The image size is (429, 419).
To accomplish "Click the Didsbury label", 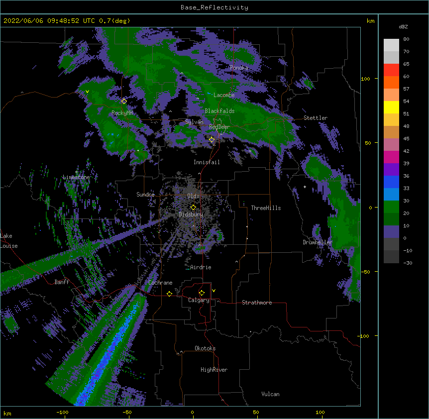I will click(191, 214).
